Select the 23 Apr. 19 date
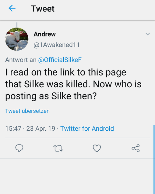Viewport: 155px width, 194px height. pos(41,129)
